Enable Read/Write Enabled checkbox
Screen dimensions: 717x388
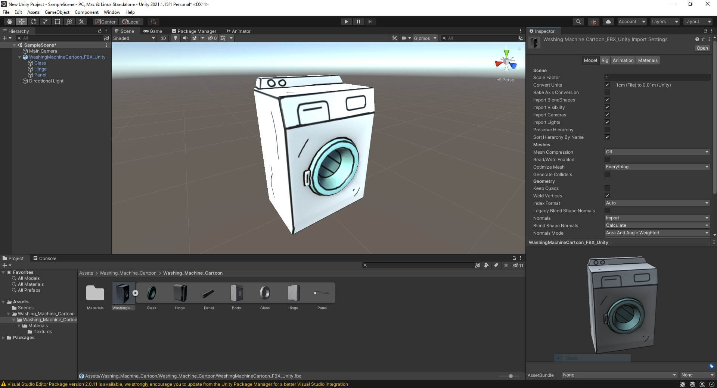click(607, 159)
